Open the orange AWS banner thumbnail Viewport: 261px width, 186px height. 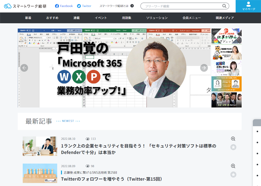[x=226, y=84]
